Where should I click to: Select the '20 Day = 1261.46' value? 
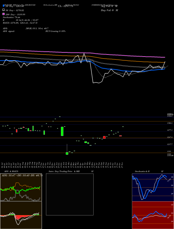(x=15, y=6)
